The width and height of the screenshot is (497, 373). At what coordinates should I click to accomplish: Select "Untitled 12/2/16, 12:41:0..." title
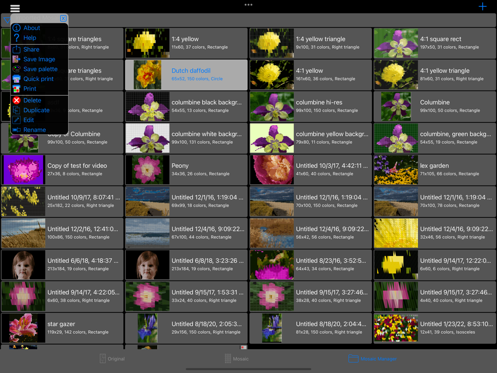pyautogui.click(x=83, y=229)
